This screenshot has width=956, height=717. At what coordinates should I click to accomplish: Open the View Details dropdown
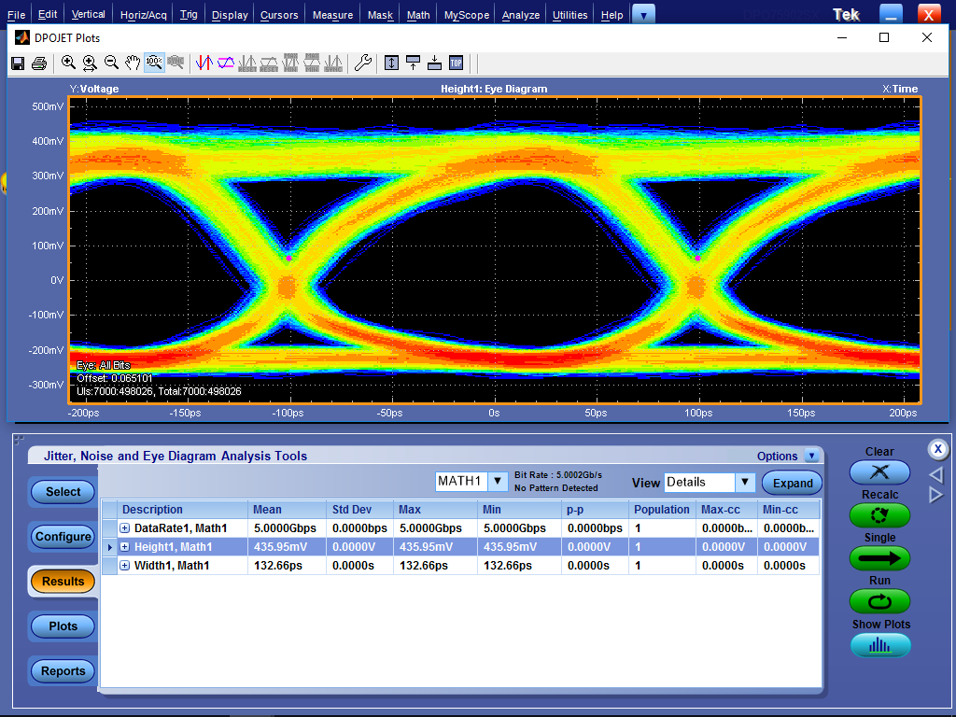coord(744,483)
